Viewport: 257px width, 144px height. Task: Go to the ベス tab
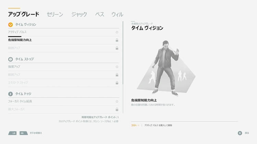[x=100, y=14]
